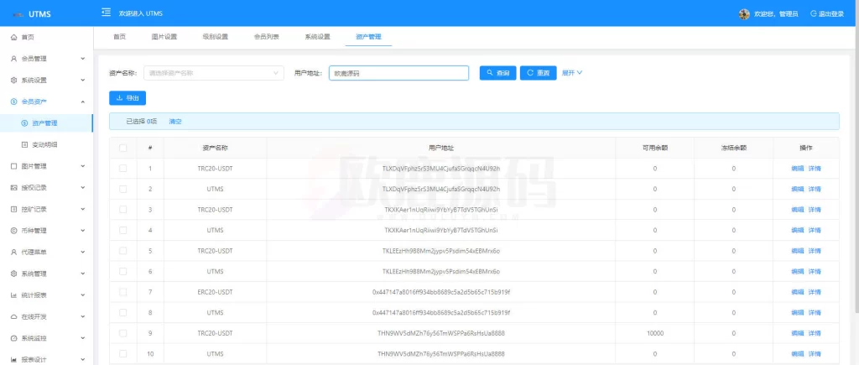Select the checkbox on row 5

[x=122, y=250]
